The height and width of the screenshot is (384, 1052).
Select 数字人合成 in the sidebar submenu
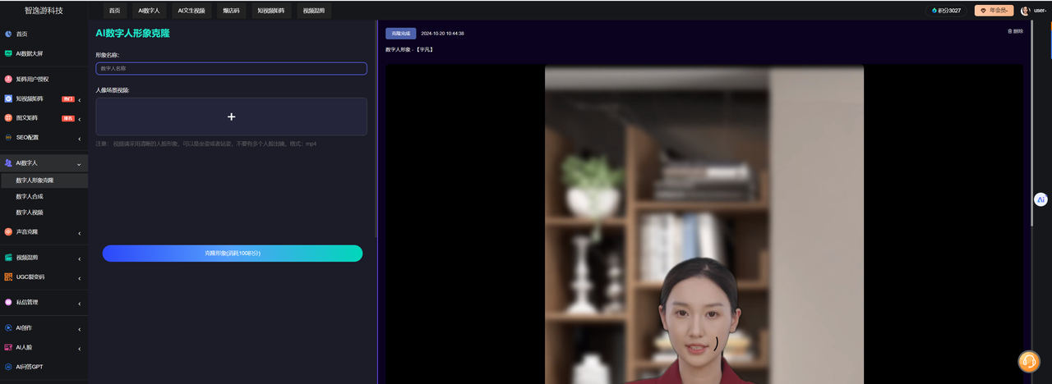point(30,196)
